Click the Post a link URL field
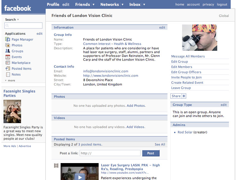This screenshot has width=238, height=180. 110,153
